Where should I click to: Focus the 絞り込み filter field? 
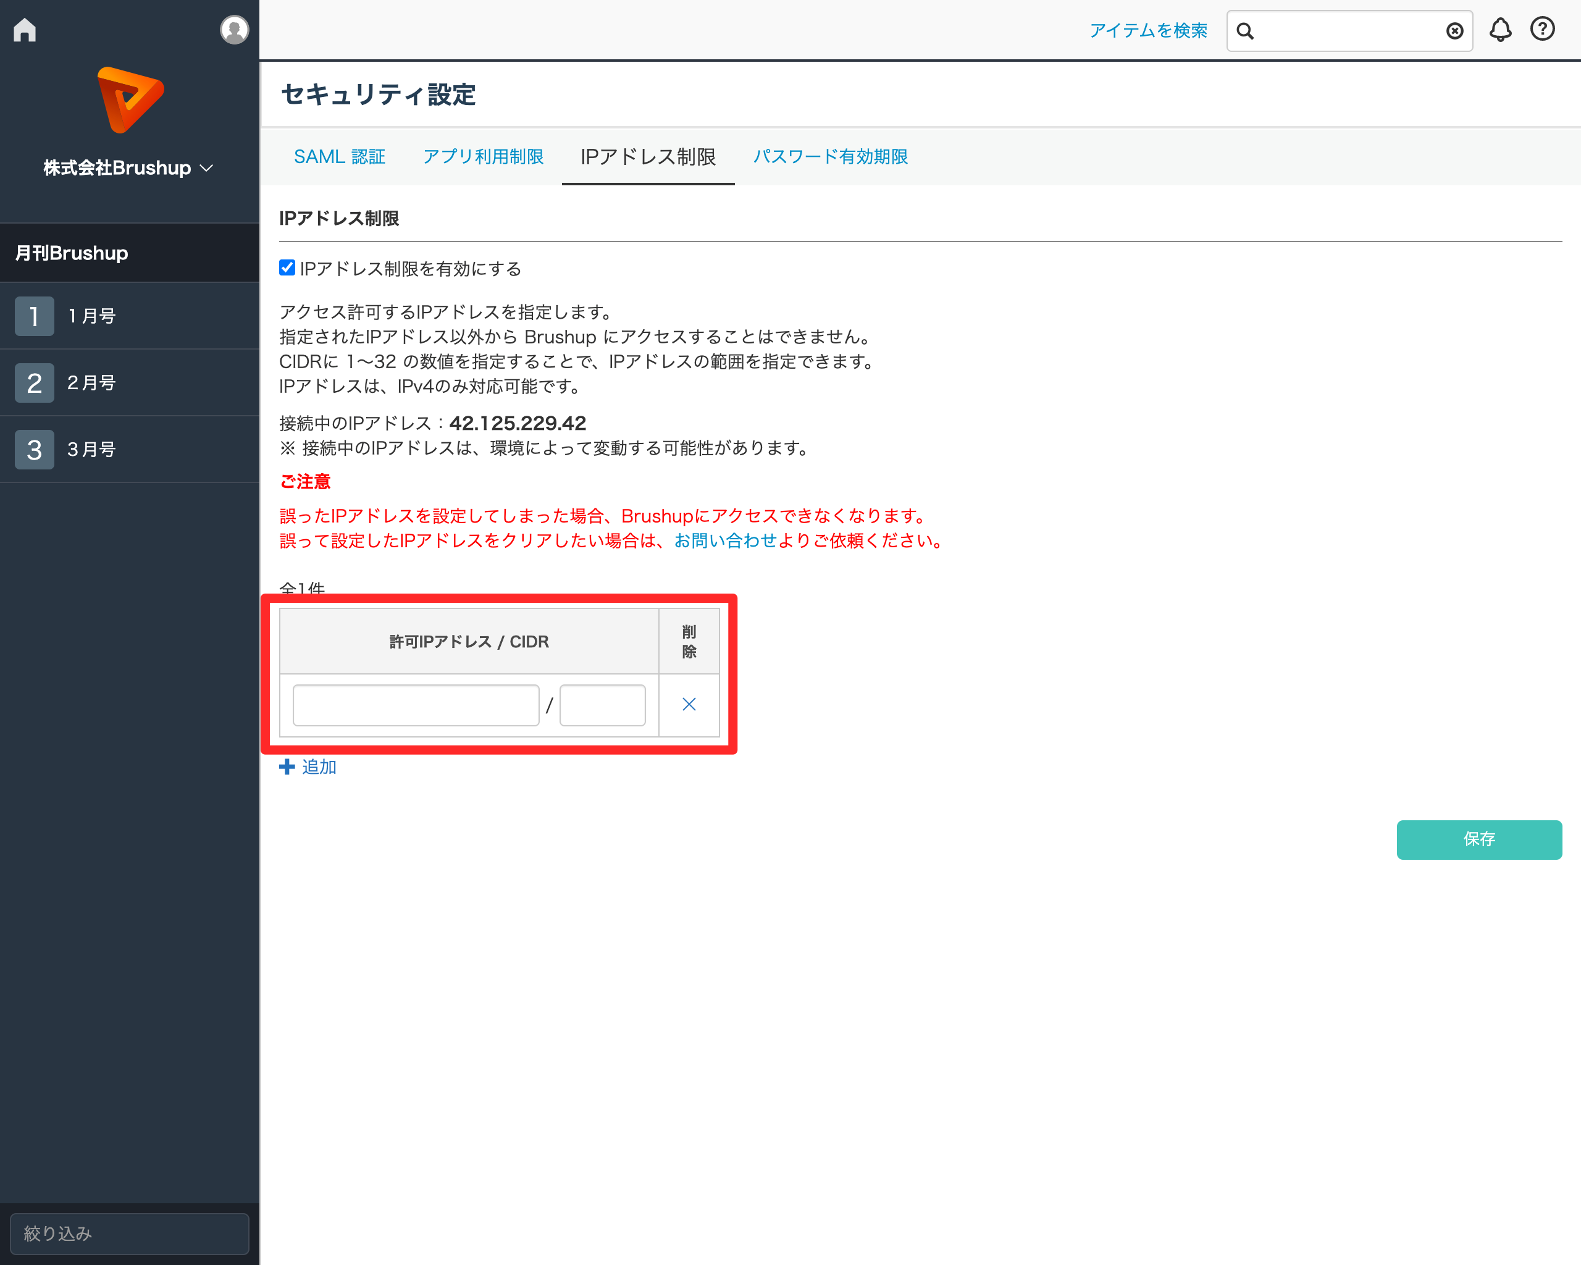click(x=130, y=1233)
